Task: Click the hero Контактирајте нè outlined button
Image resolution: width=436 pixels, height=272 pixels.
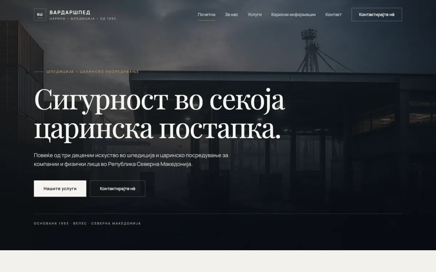Action: 118,189
